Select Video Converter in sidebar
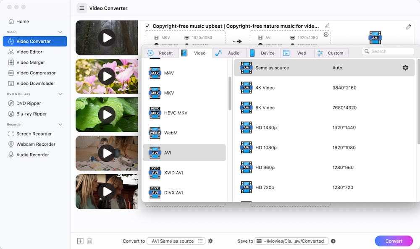This screenshot has height=249, width=420. coord(35,42)
